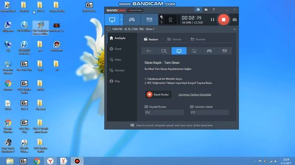Toggle the mouse cursor effect icon
The image size is (295, 165).
(161, 17)
